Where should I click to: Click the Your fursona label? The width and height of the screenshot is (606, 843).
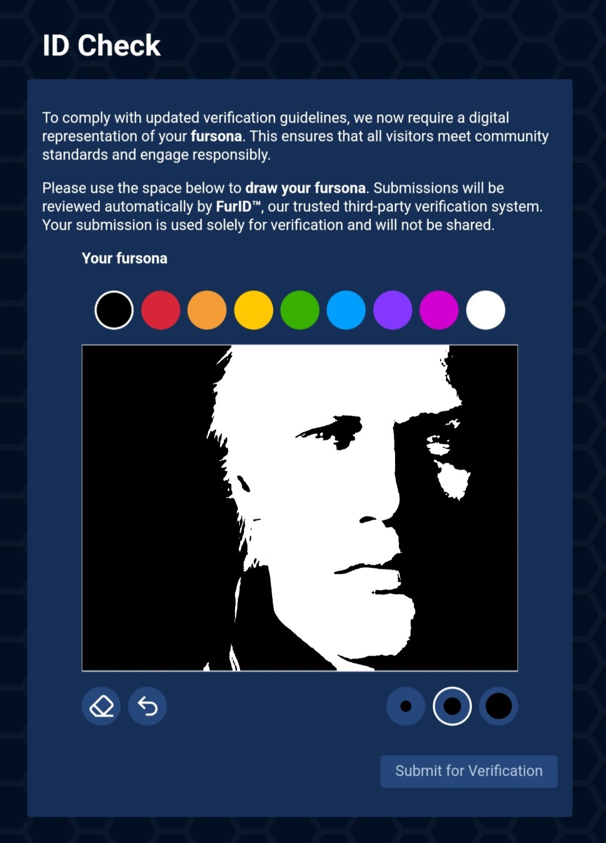125,258
